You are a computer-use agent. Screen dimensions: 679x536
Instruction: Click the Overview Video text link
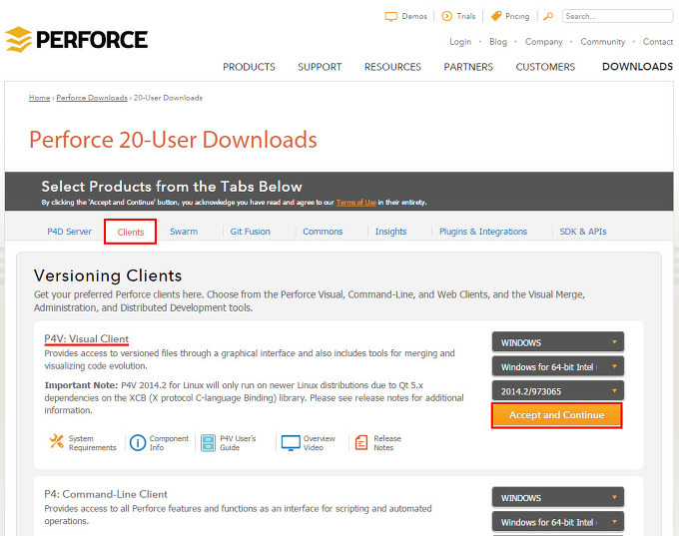pos(320,443)
